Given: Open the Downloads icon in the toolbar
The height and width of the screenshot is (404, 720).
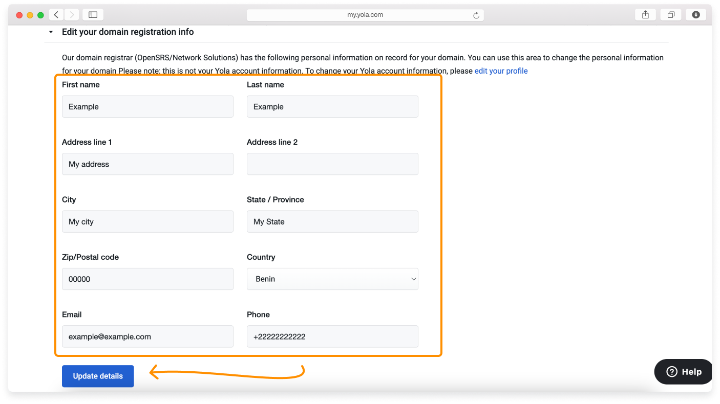Looking at the screenshot, I should pyautogui.click(x=695, y=14).
